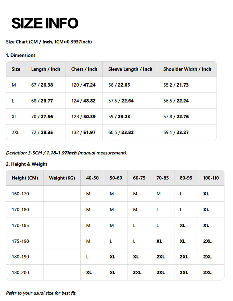The width and height of the screenshot is (233, 301).
Task: Select the 'Chest / Inch' column header
Action: [x=84, y=69]
